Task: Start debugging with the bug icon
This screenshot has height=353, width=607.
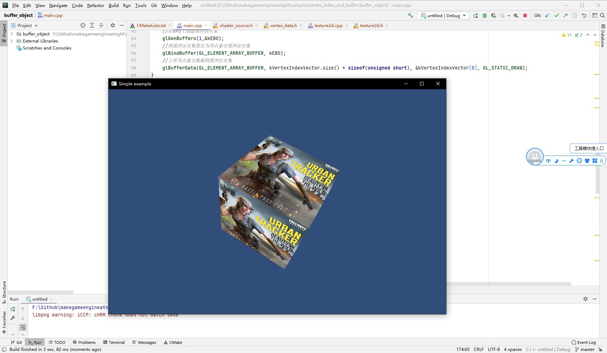Action: pos(485,15)
